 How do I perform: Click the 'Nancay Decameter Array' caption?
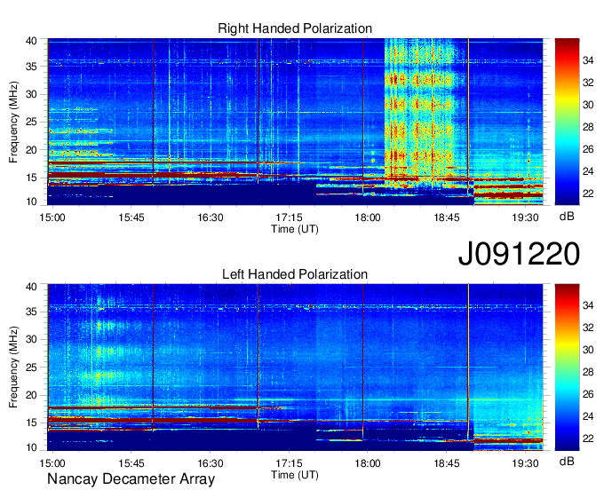131,479
